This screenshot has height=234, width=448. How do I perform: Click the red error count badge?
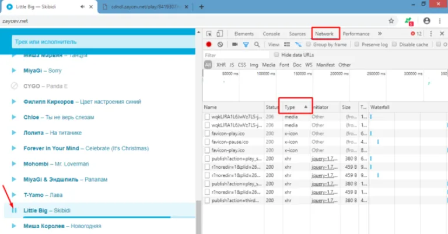416,34
